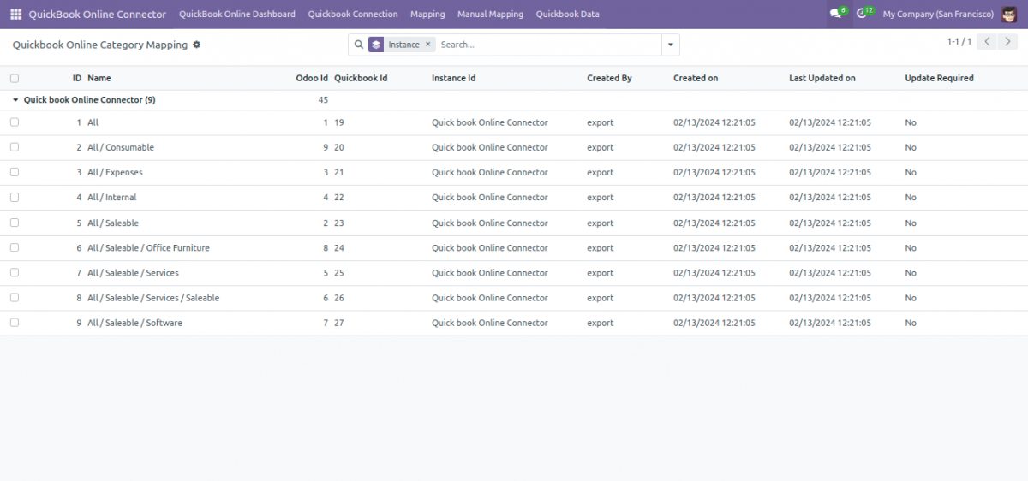1028x481 pixels.
Task: Go to the next page arrow
Action: point(1008,42)
